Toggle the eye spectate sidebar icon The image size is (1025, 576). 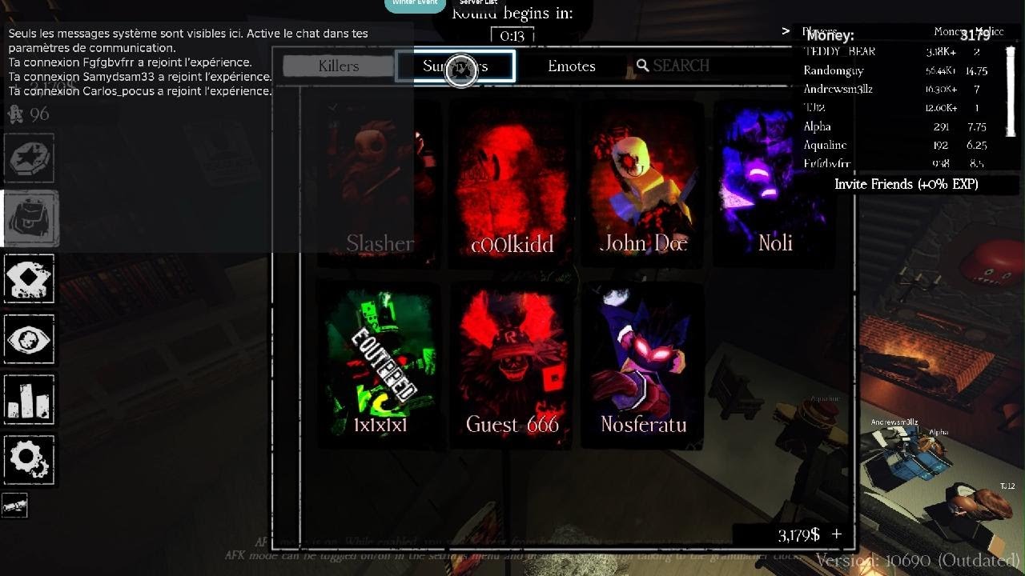pyautogui.click(x=30, y=339)
